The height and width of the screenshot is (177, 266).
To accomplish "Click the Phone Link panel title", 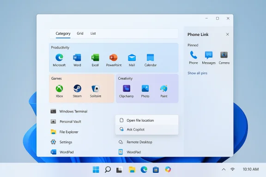I will pyautogui.click(x=198, y=35).
